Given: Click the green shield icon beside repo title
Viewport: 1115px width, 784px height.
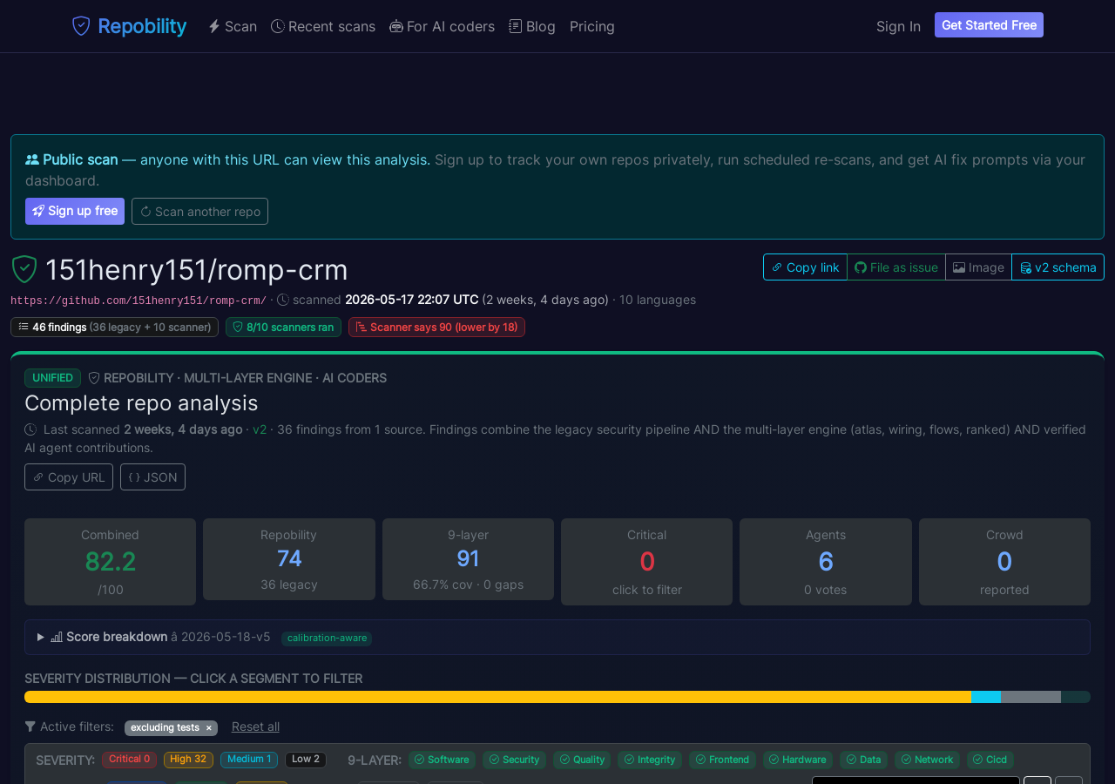Looking at the screenshot, I should pos(24,269).
